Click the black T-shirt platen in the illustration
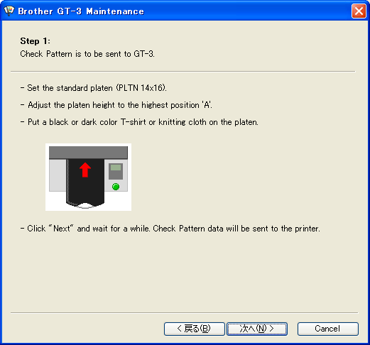The height and width of the screenshot is (345, 370). pos(85,182)
